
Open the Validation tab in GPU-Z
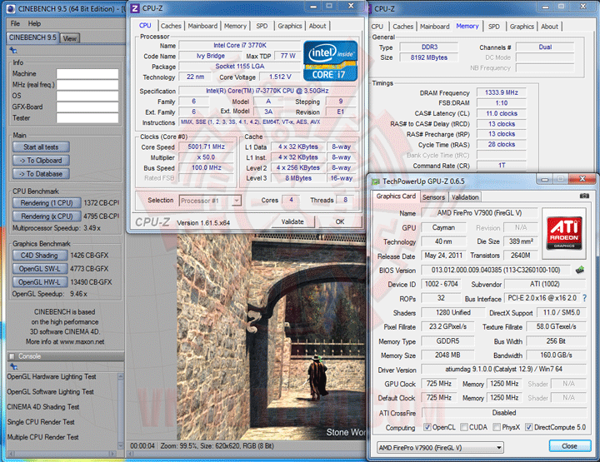coord(465,197)
